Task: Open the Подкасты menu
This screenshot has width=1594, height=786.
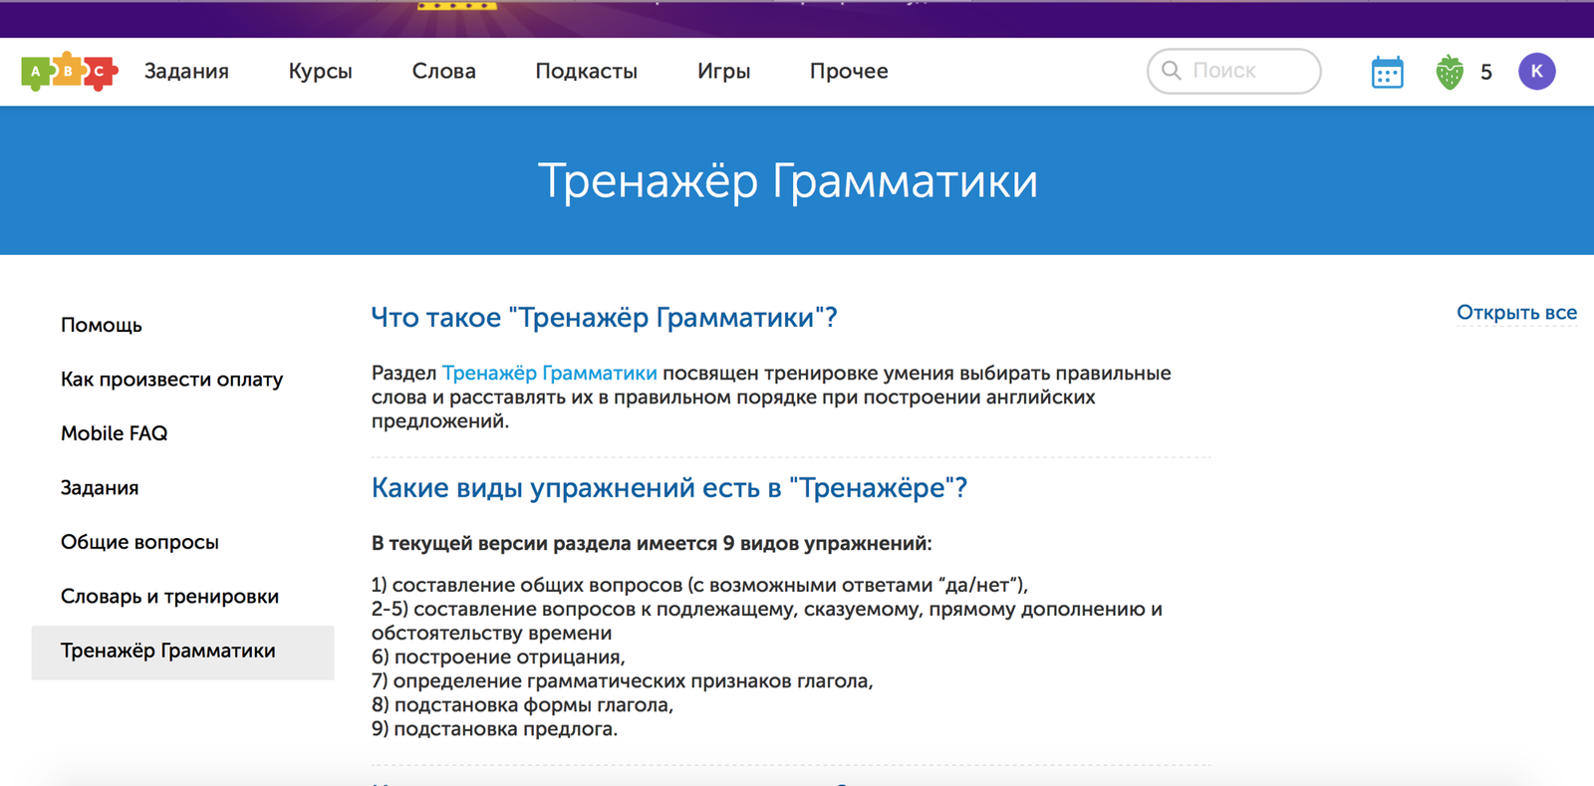Action: 586,71
